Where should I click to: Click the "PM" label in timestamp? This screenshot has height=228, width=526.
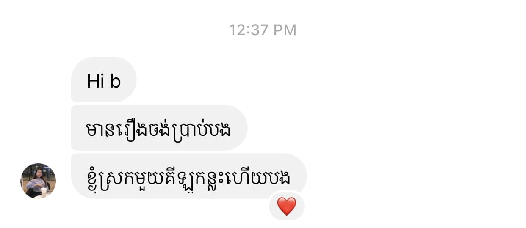(285, 30)
